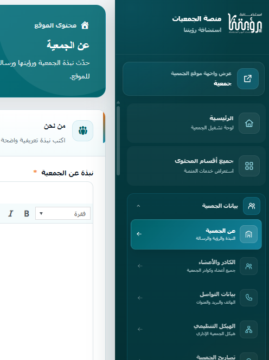Select عن الجمعية sidebar item
269x360 pixels.
pos(196,234)
